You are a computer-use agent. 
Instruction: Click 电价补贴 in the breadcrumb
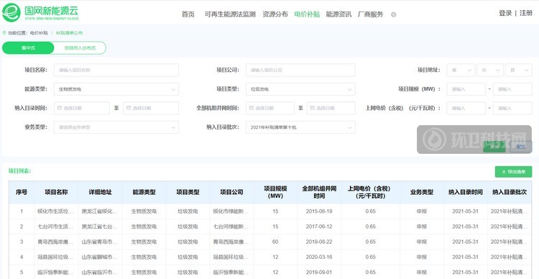click(39, 33)
